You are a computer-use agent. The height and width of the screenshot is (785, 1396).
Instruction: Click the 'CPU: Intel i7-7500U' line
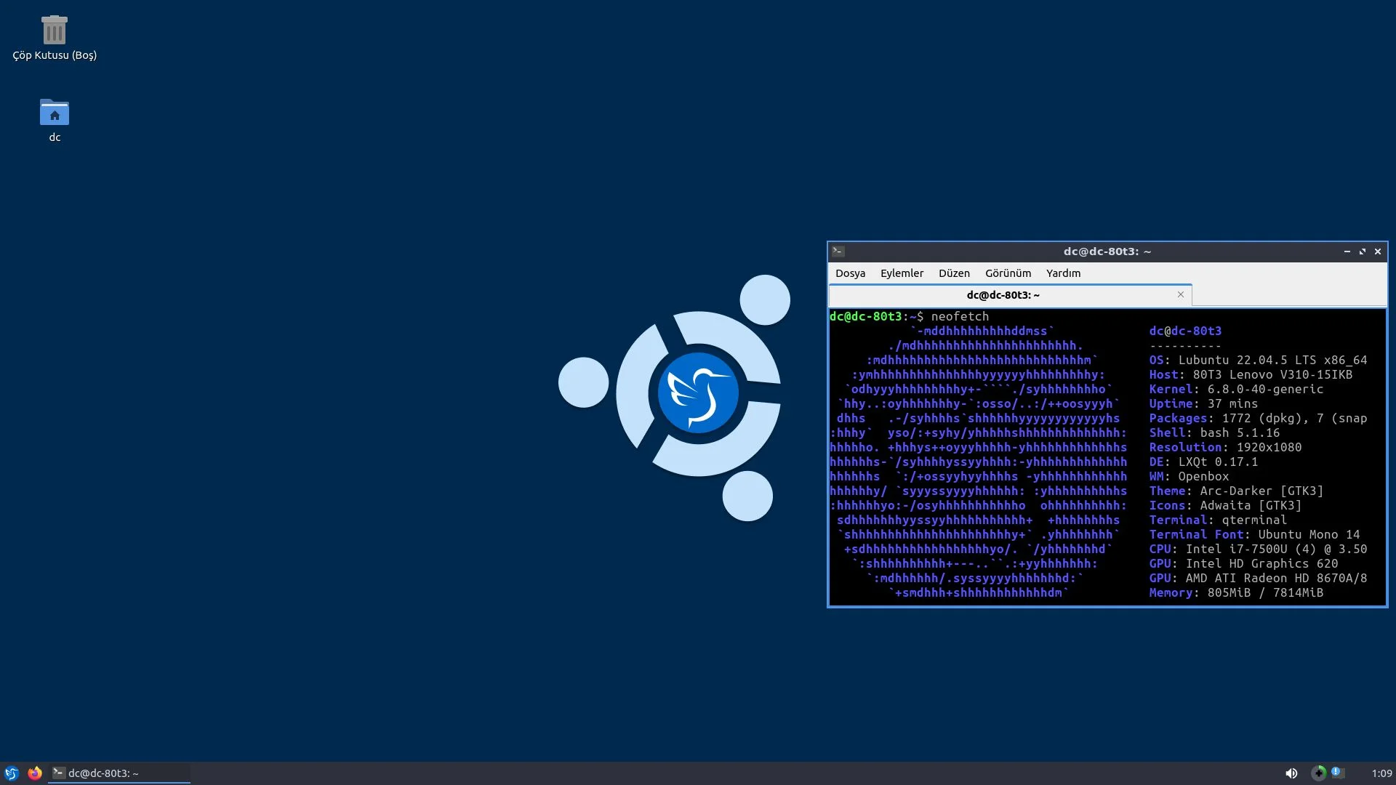(x=1258, y=549)
